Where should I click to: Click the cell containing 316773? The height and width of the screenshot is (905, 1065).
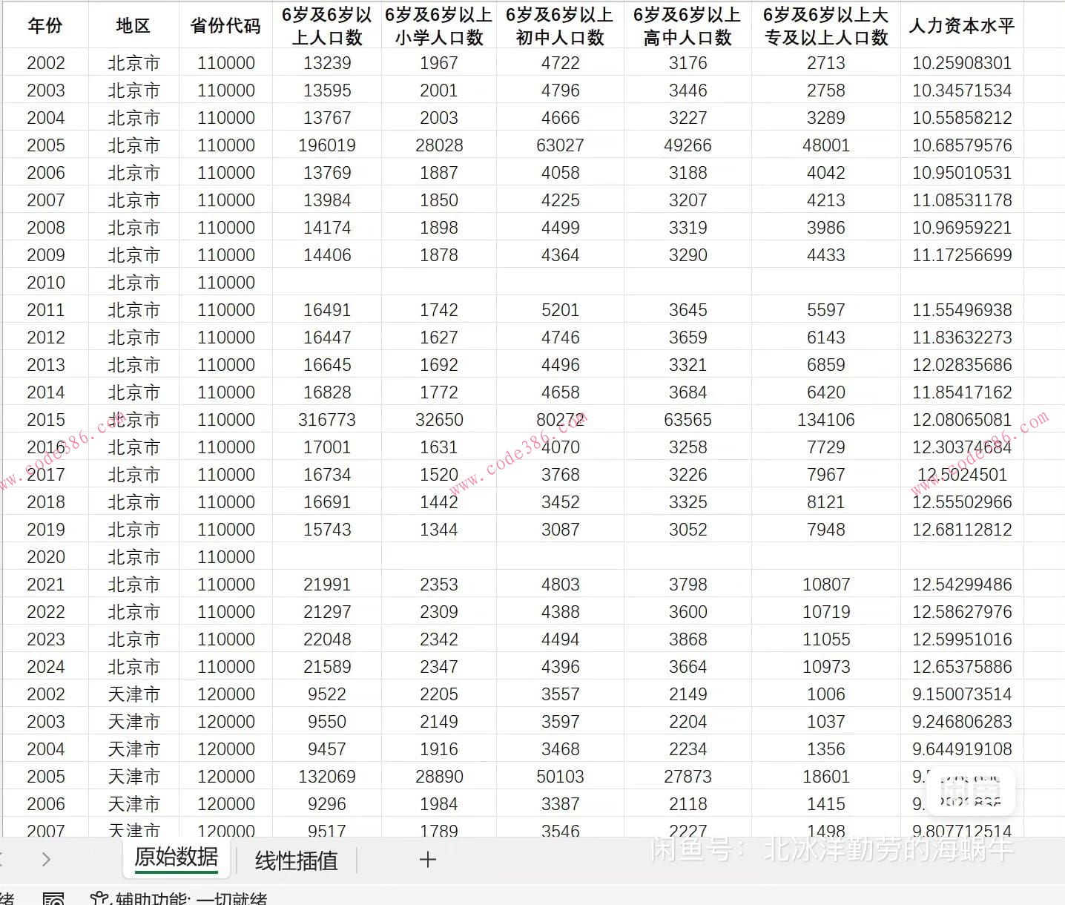(x=326, y=419)
